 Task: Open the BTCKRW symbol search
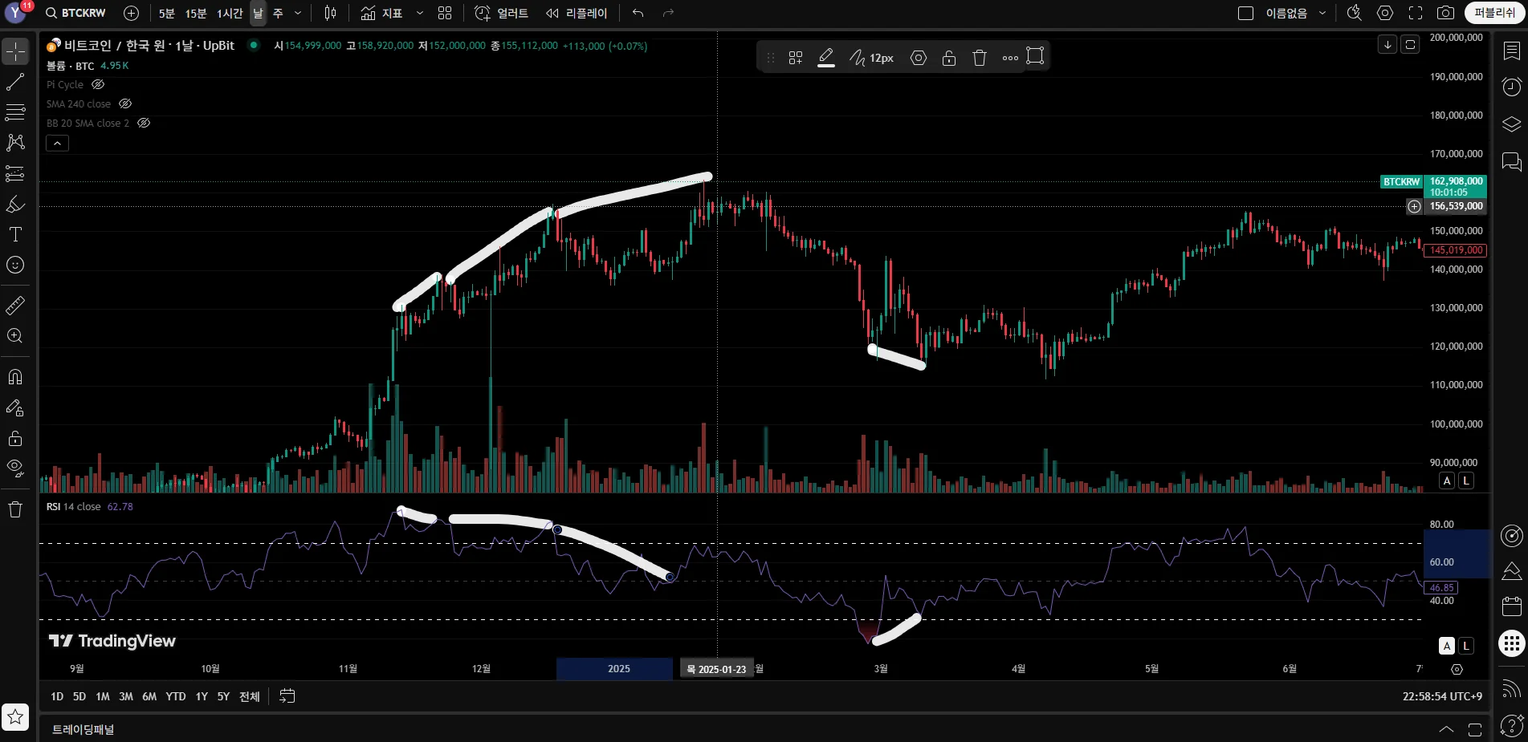tap(75, 13)
